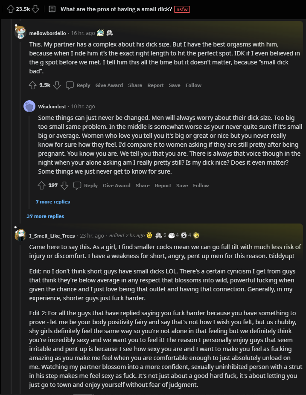Report mellowbordello's comment
The height and width of the screenshot is (395, 306).
155,85
